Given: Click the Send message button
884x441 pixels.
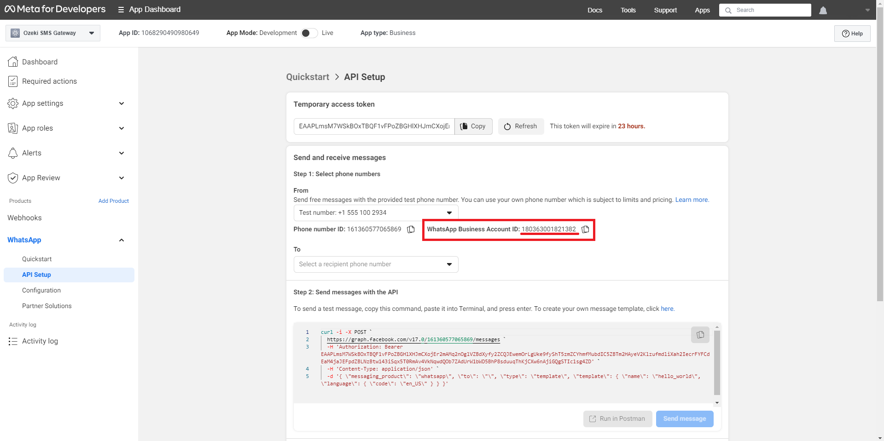Looking at the screenshot, I should [x=685, y=419].
